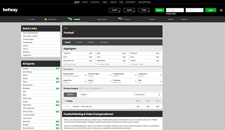Toggle to the Matches view
Image resolution: width=225 pixels, height=130 pixels.
[70, 94]
